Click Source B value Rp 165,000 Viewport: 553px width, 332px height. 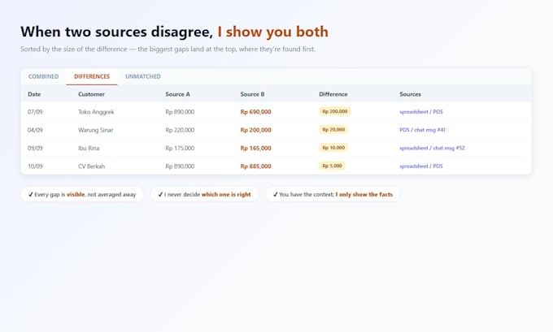(x=255, y=148)
